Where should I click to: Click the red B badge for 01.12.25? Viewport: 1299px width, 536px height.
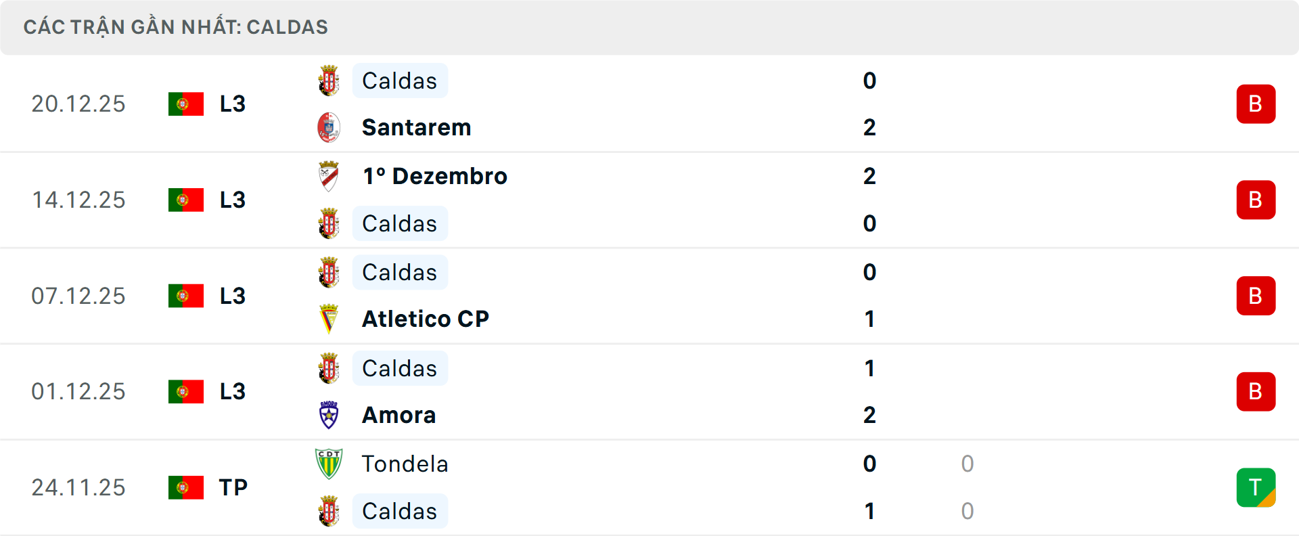click(x=1256, y=391)
